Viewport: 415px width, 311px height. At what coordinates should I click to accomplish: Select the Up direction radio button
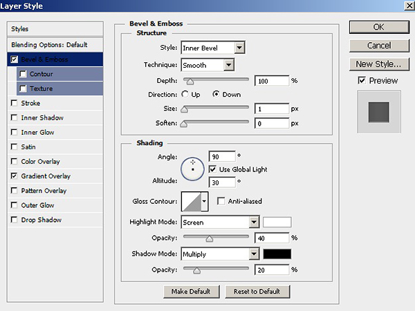tap(185, 94)
